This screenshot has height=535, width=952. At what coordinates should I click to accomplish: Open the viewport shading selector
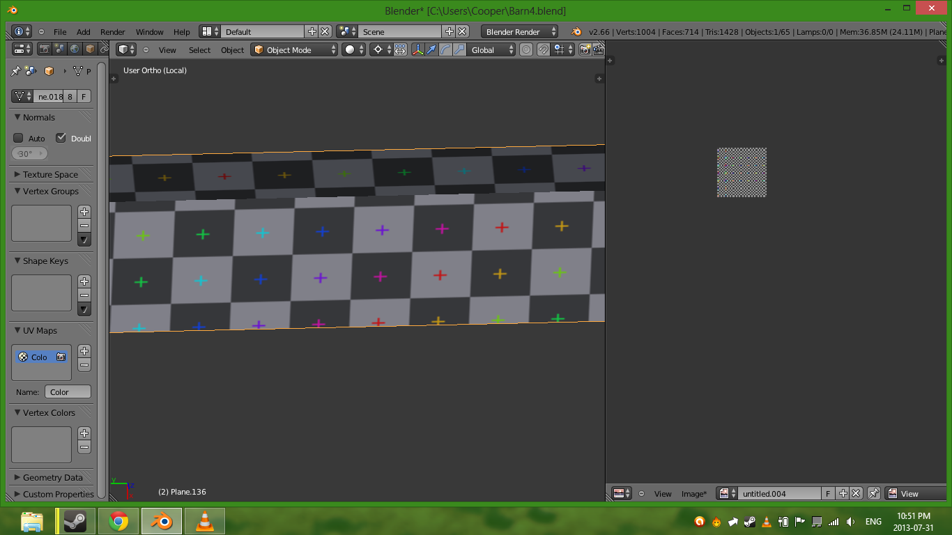click(353, 49)
